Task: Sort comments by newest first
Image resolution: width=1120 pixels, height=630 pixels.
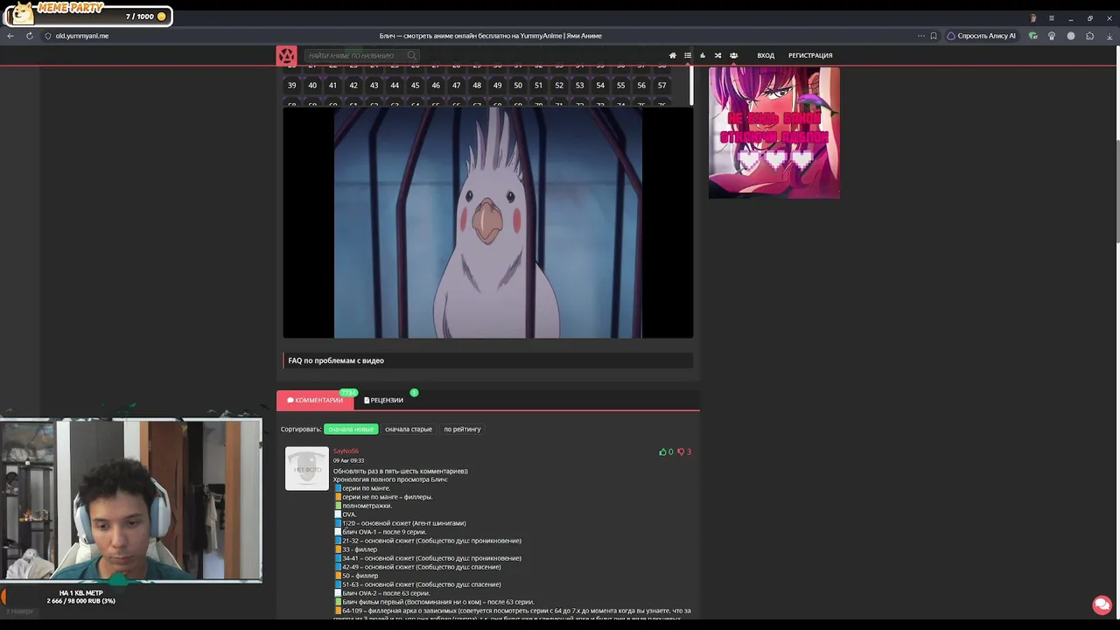Action: (351, 429)
